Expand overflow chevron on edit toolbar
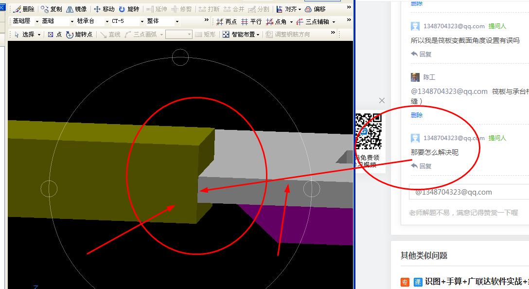This screenshot has width=529, height=289. (x=349, y=7)
